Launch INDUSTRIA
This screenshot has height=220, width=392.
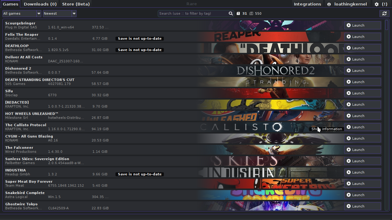[x=363, y=172]
